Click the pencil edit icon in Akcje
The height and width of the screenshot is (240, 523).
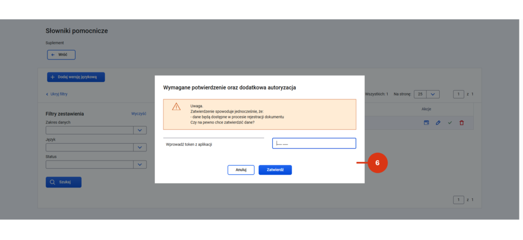point(438,123)
